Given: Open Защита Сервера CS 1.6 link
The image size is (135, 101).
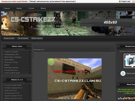Looking at the screenshot, I should tap(13, 96).
